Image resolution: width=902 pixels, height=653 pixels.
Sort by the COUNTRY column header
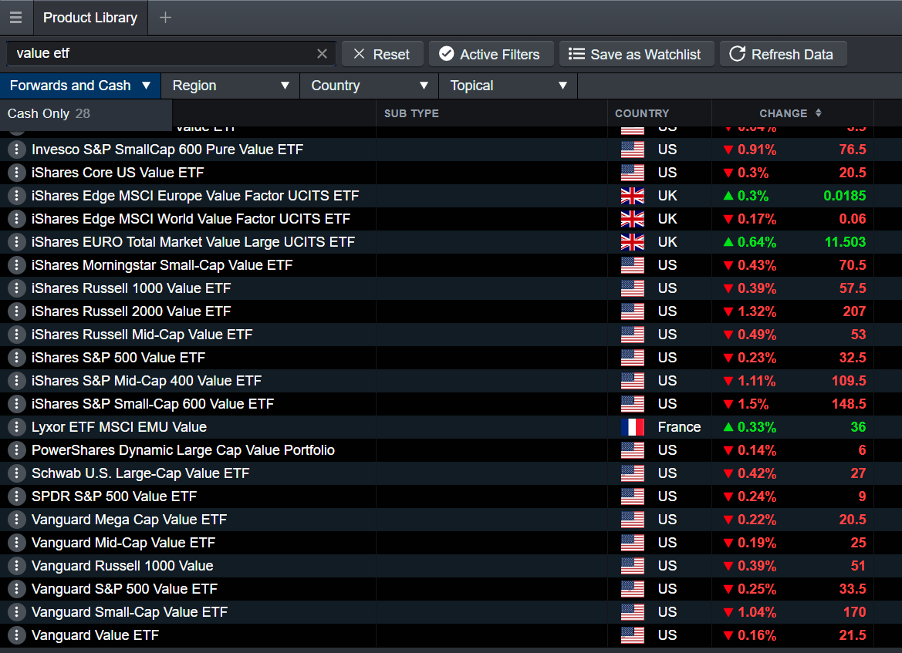point(642,113)
